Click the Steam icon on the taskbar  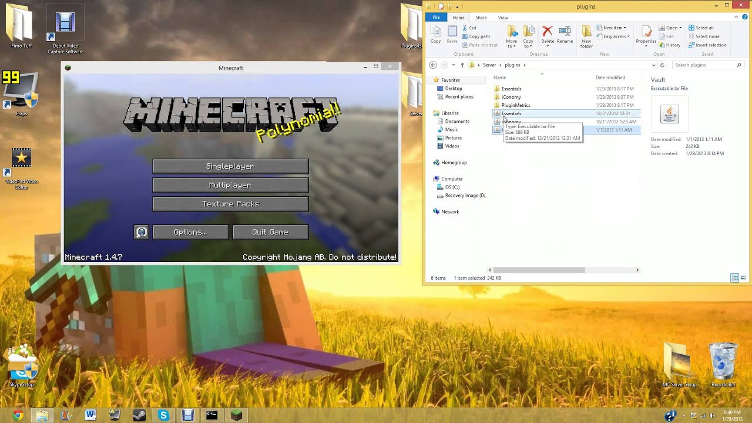click(x=139, y=415)
